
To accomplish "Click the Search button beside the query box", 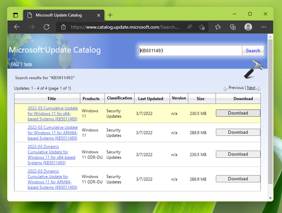I will (x=253, y=51).
